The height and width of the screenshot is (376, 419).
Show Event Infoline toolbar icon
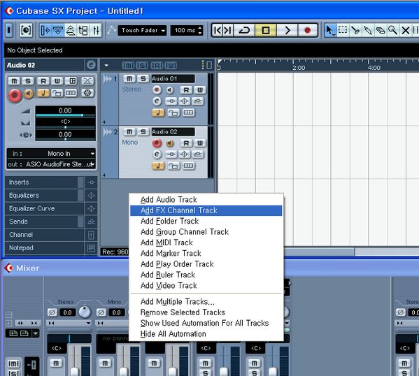tap(58, 30)
